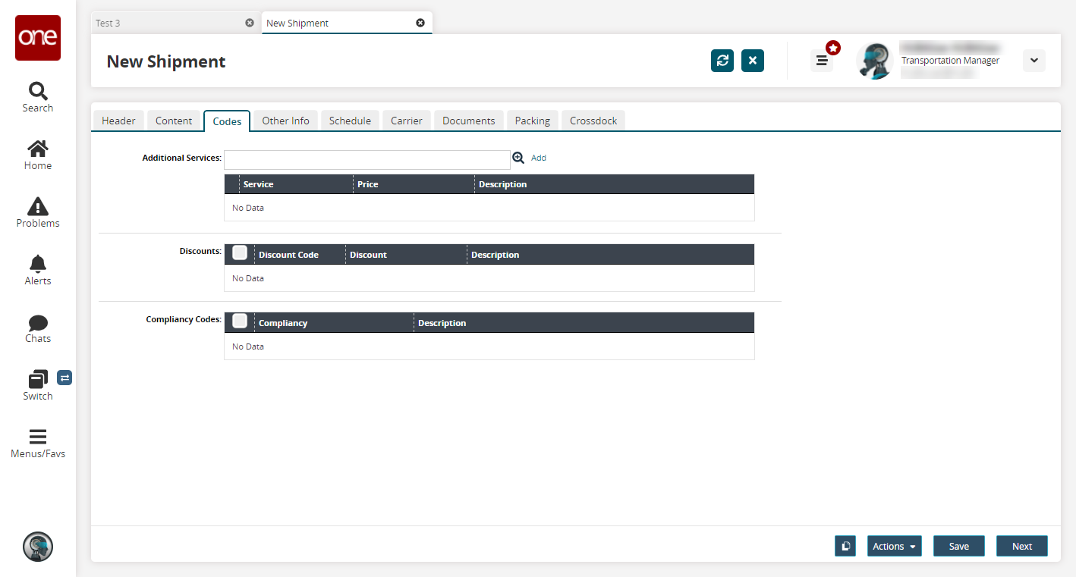Viewport: 1076px width, 577px height.
Task: Click the Additional Services label
Action: tap(182, 158)
